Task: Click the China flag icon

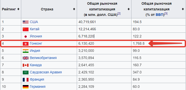Action: pyautogui.click(x=25, y=29)
